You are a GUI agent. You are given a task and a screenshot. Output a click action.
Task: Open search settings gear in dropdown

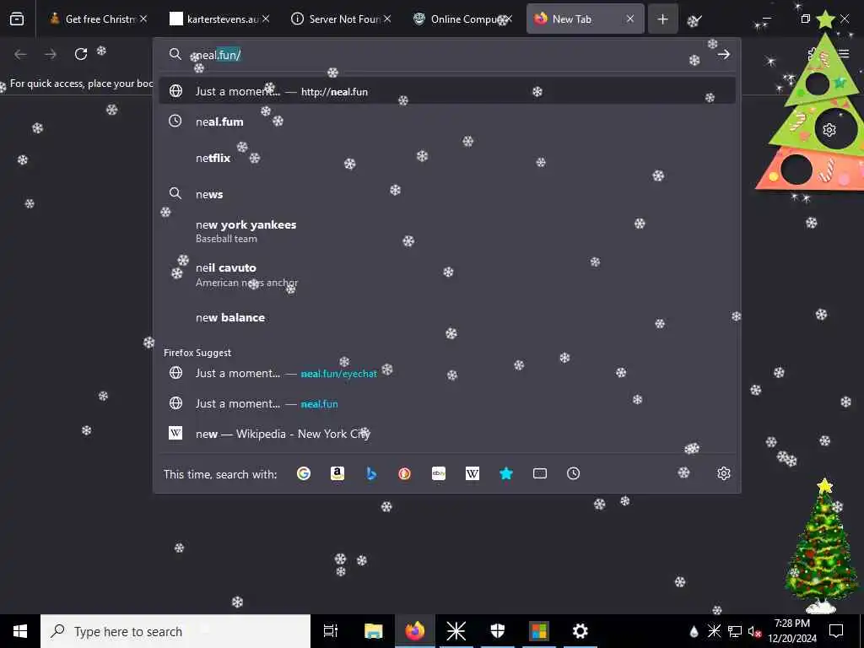coord(723,473)
